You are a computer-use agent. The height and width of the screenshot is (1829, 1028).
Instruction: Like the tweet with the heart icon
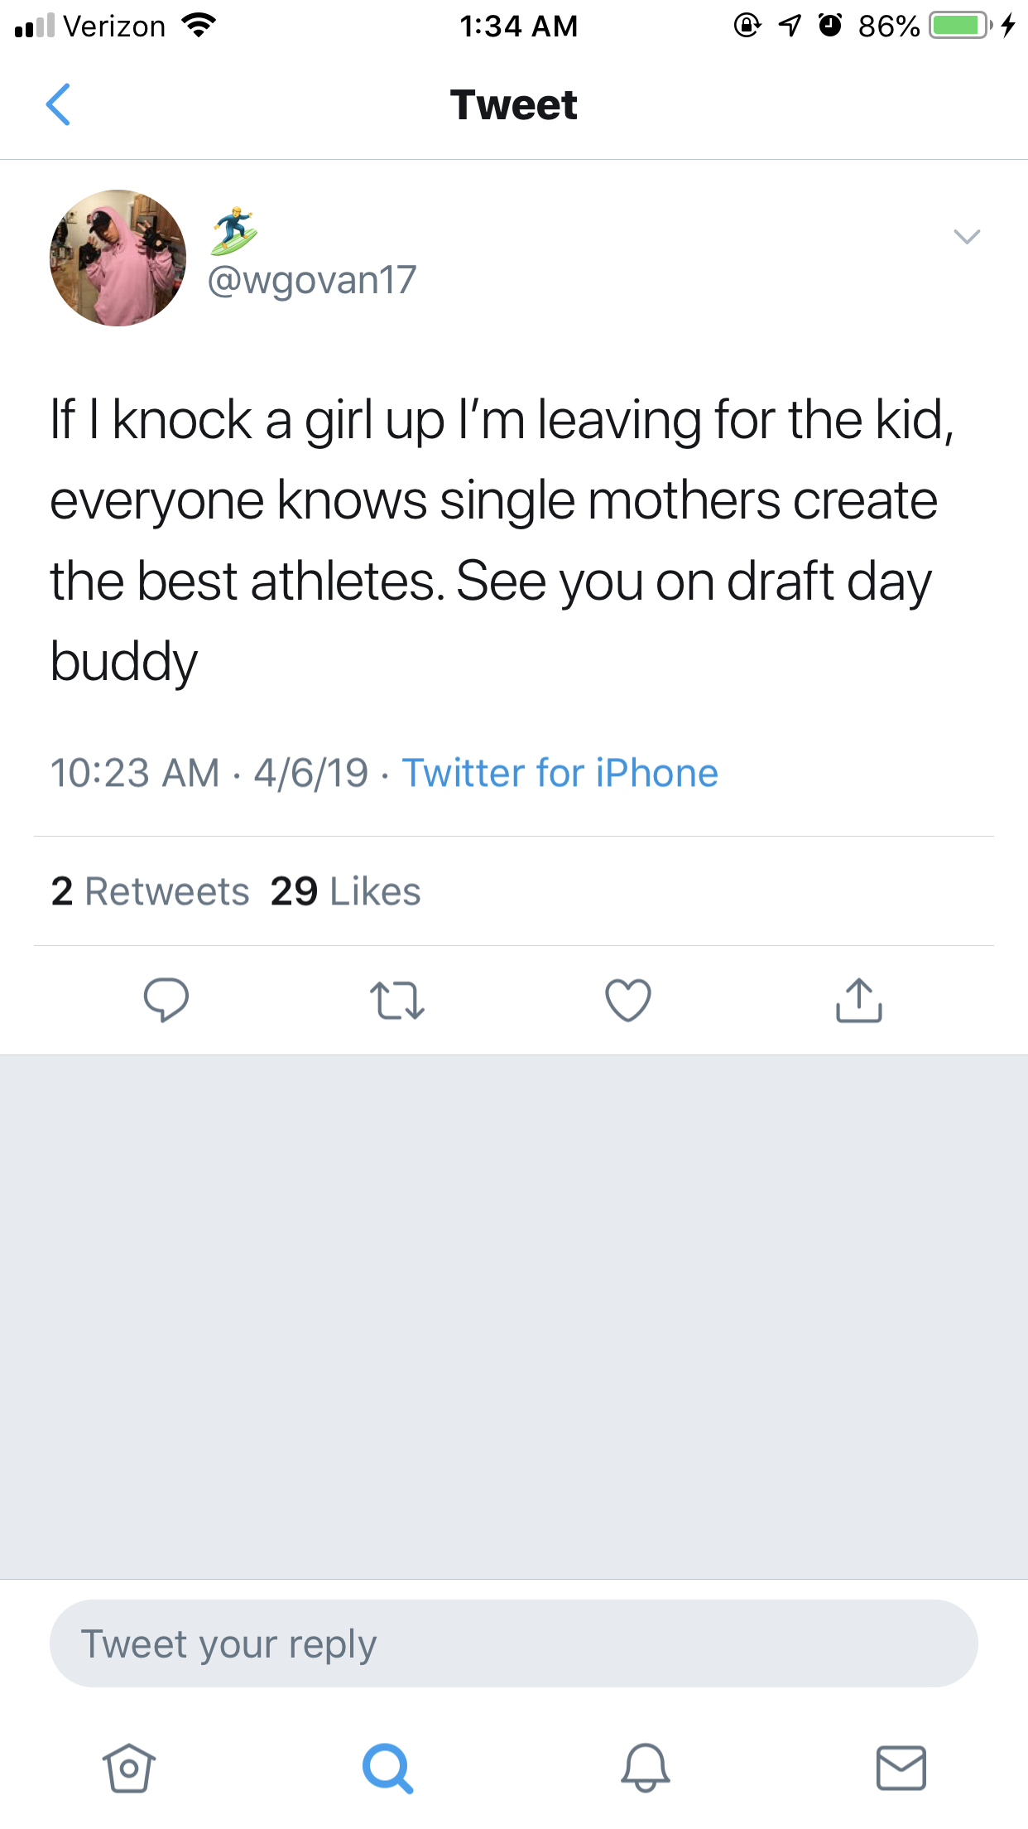point(628,1000)
